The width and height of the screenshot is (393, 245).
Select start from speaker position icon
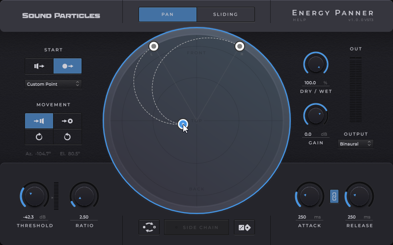(39, 66)
